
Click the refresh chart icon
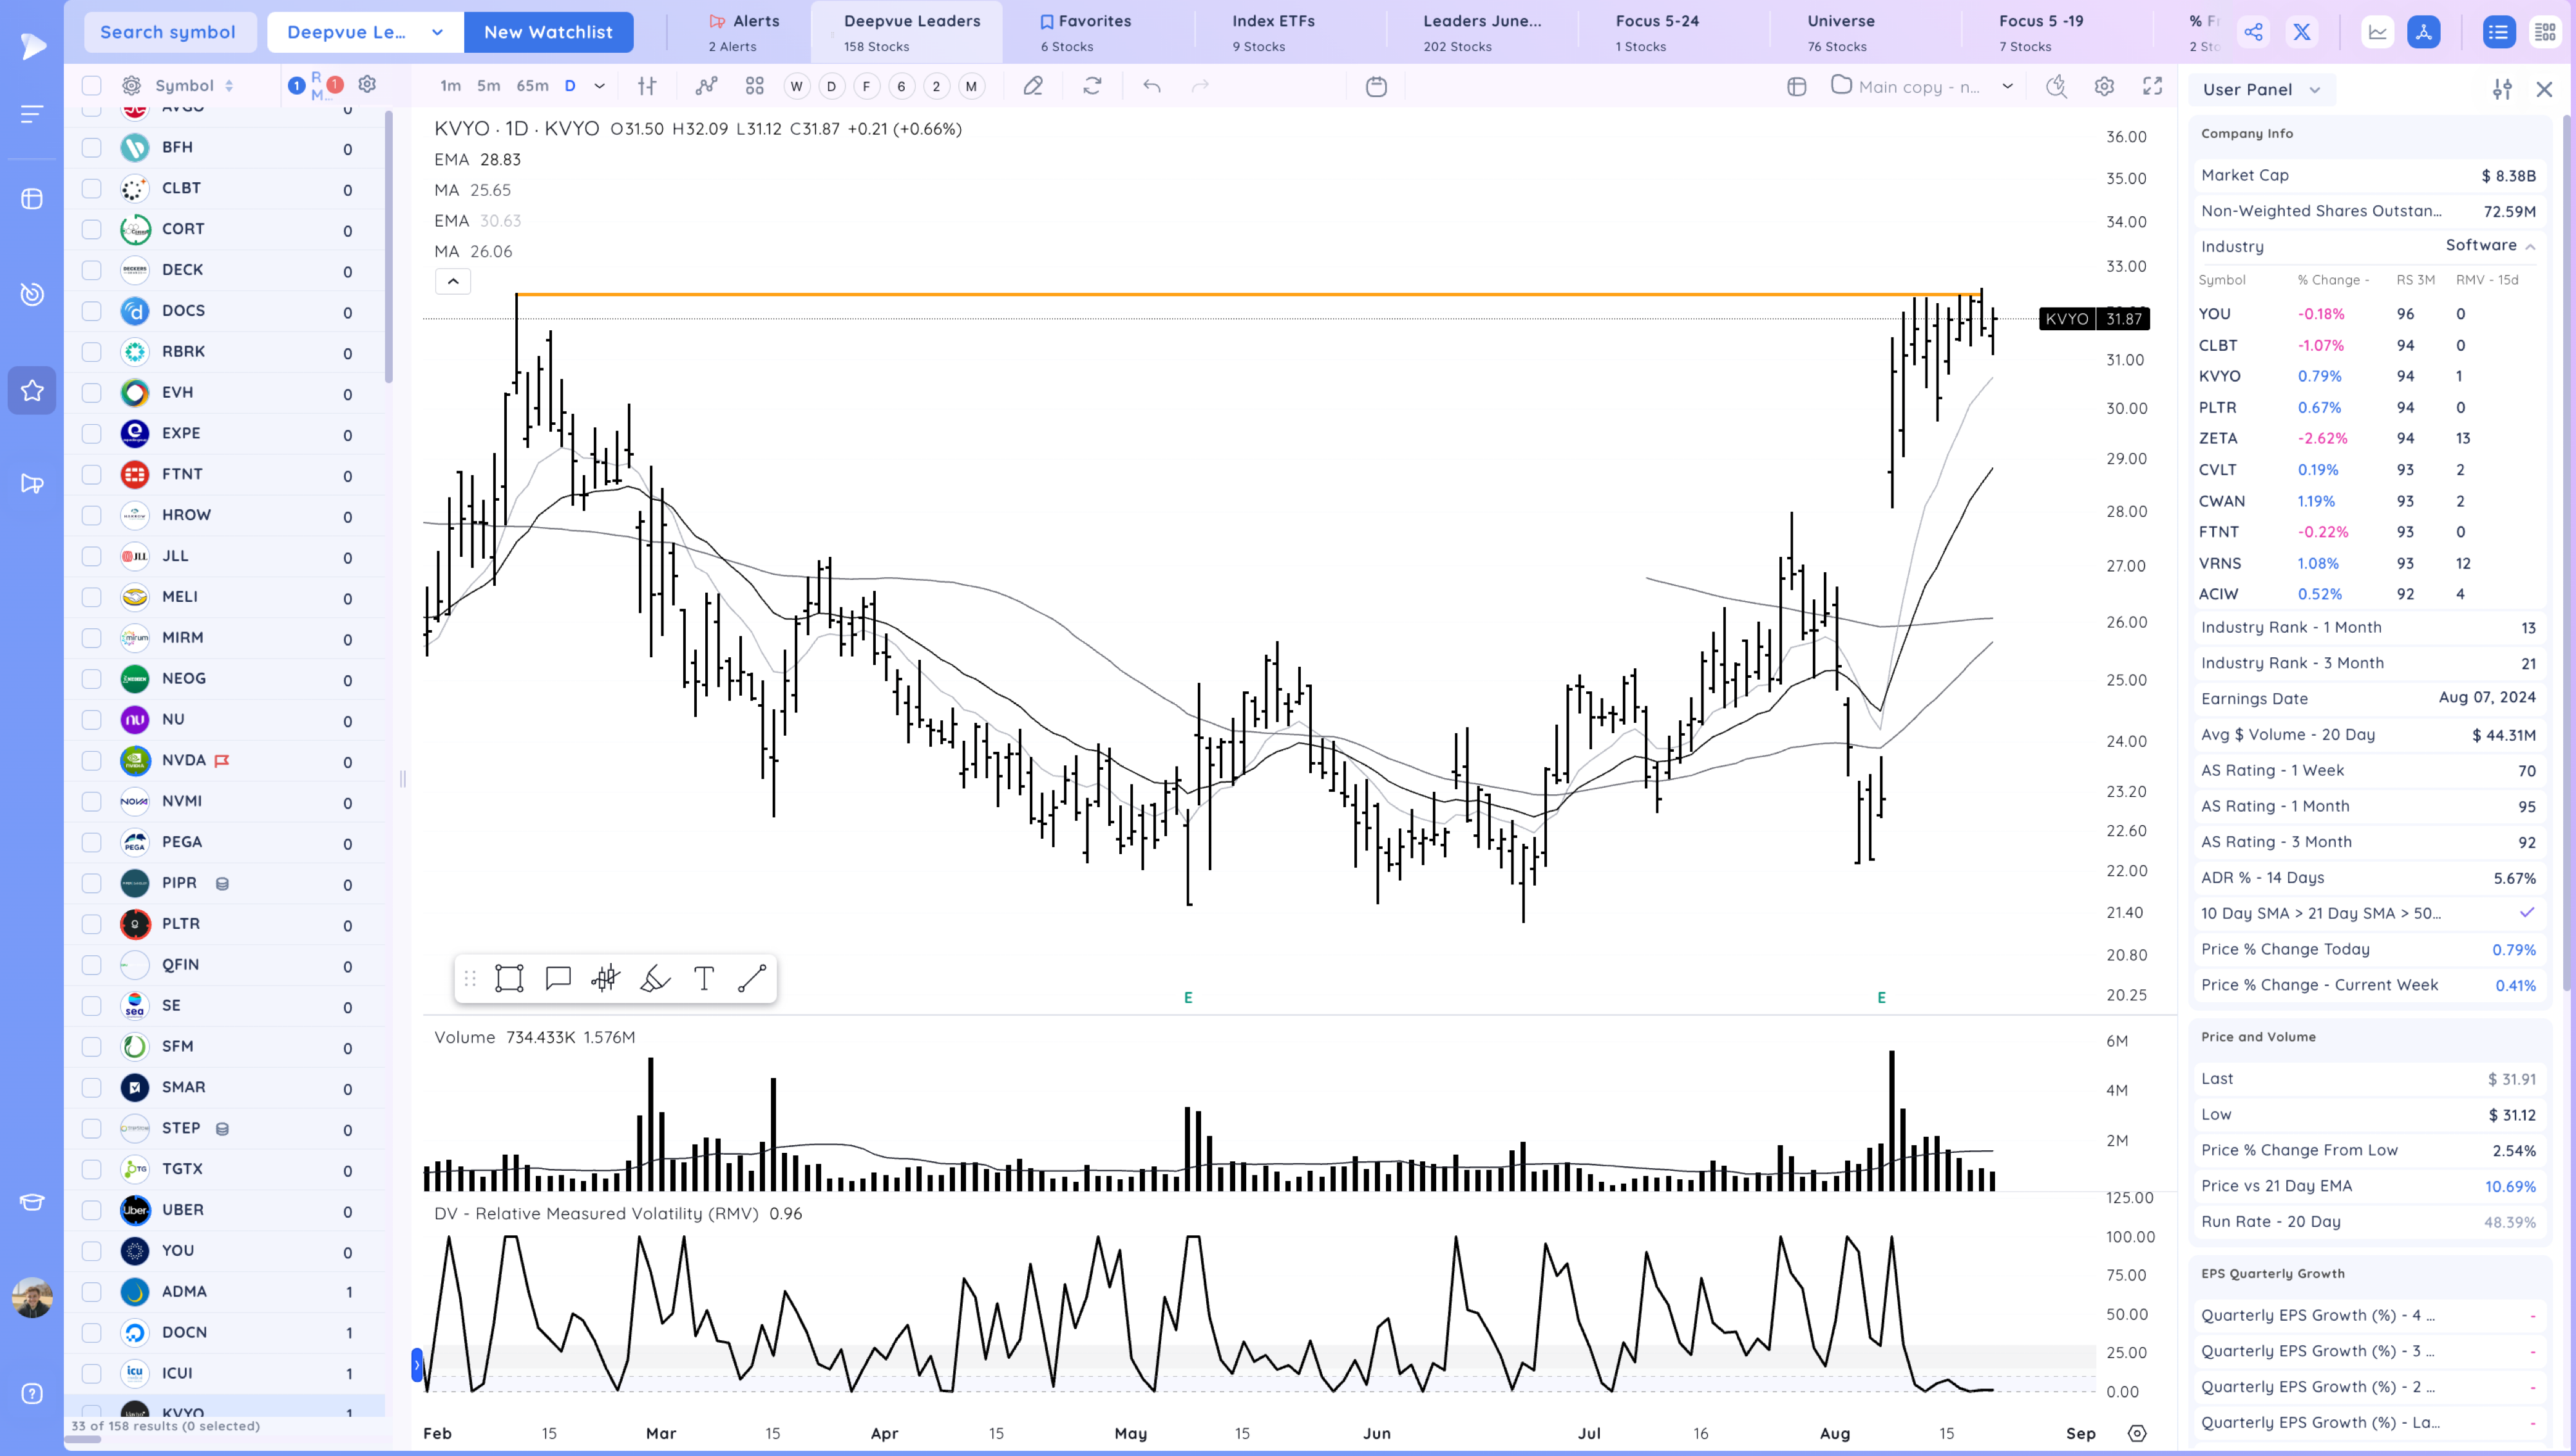1092,86
